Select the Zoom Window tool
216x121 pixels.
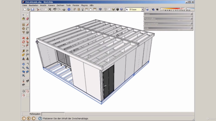tap(27, 68)
